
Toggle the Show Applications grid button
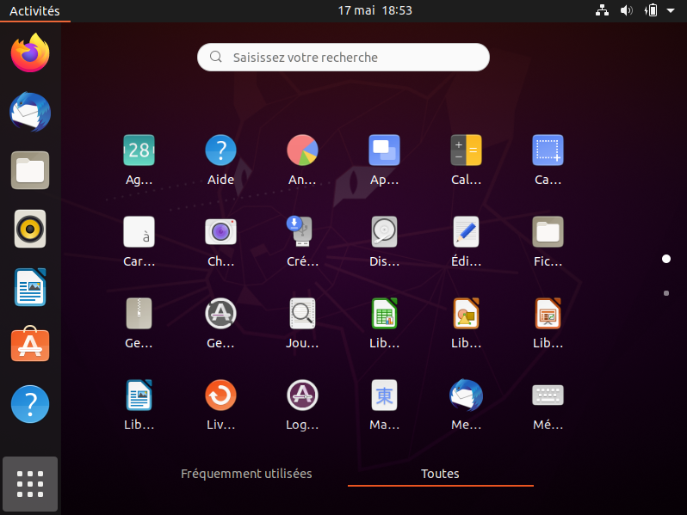30,484
